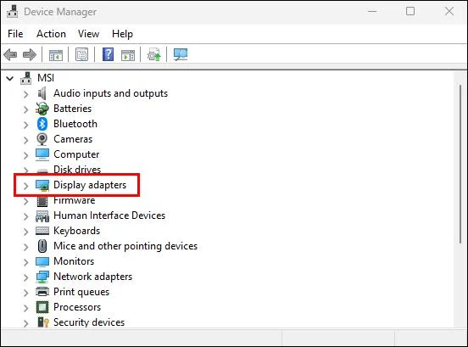This screenshot has width=468, height=347.
Task: Expand the Display adapters node
Action: pos(26,186)
